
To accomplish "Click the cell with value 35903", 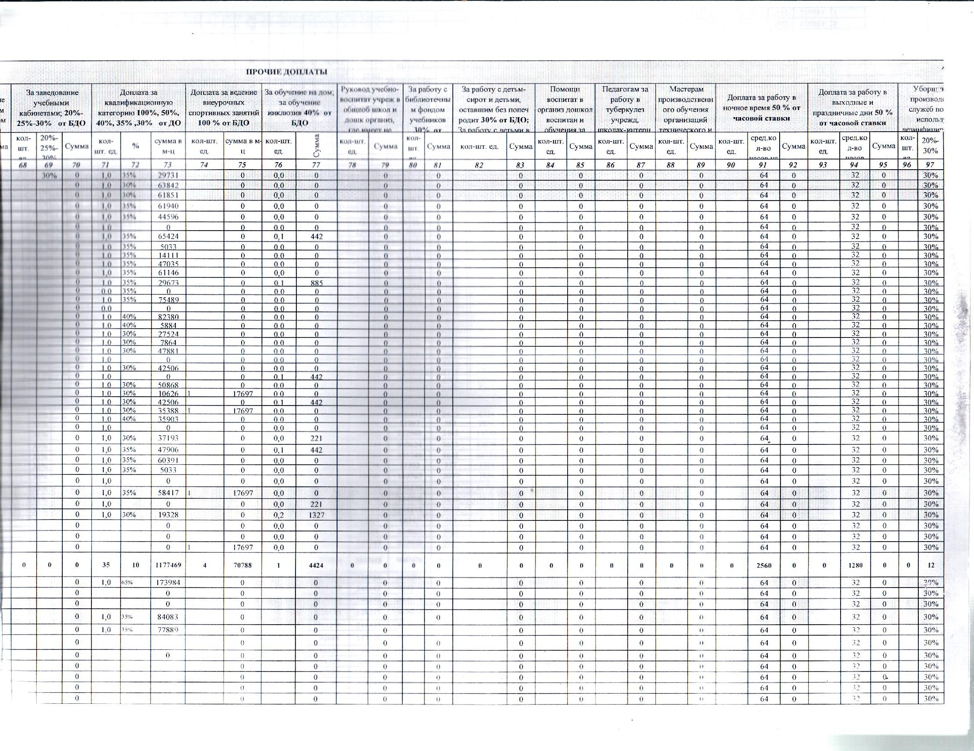I will click(169, 420).
